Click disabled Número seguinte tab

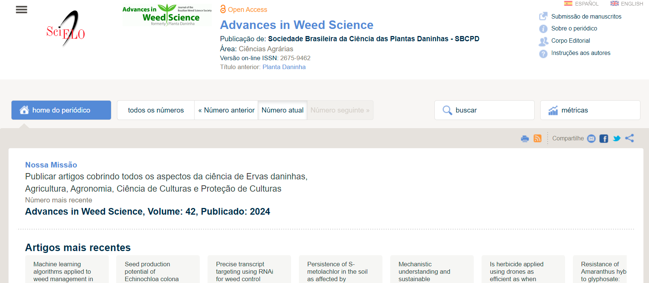tap(340, 110)
